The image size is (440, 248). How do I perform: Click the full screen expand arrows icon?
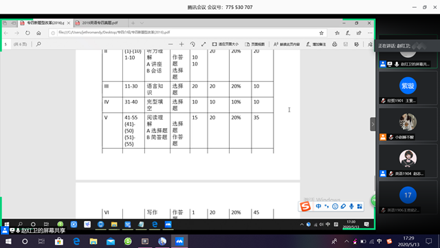click(x=203, y=44)
